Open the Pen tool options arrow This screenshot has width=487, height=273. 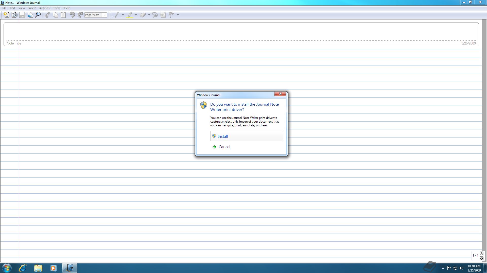click(123, 15)
